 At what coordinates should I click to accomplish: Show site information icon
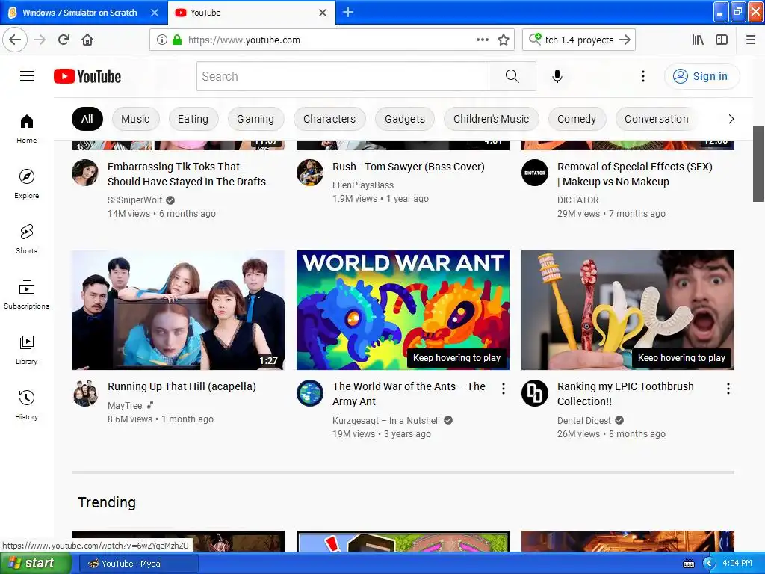point(162,40)
